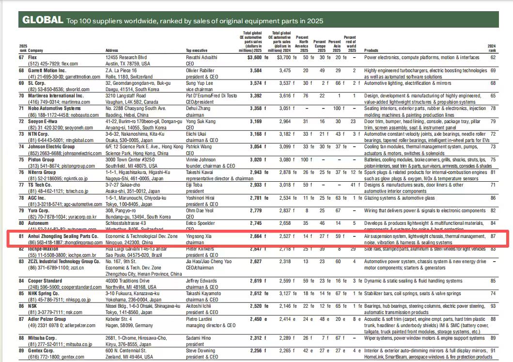Click Wiper systems product description
Screen dimensions: 513x362
coord(424,338)
